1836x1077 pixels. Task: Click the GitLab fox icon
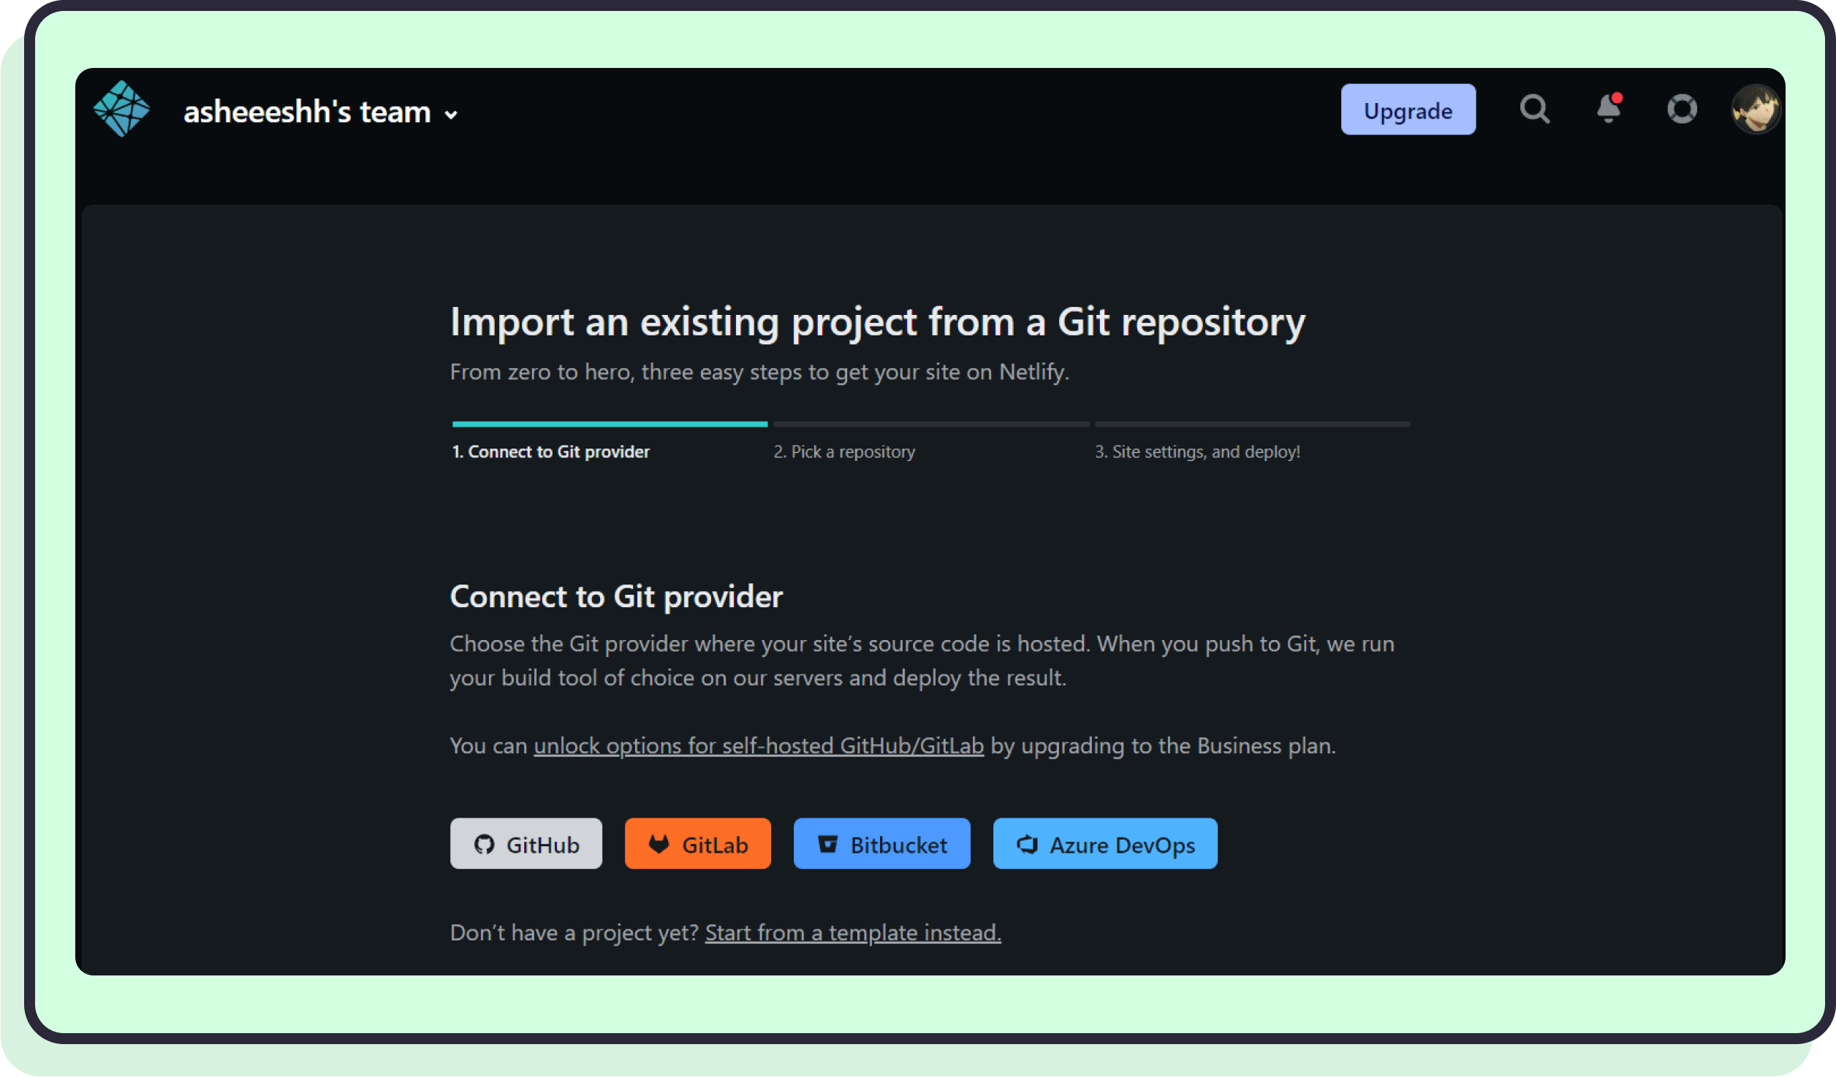pos(659,845)
